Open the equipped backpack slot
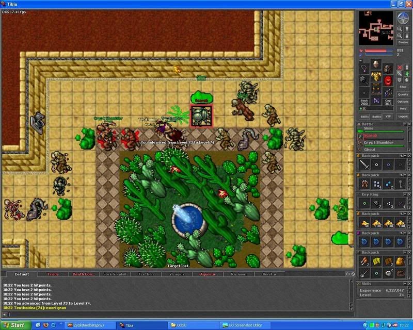This screenshot has height=330, width=413. tap(388, 69)
